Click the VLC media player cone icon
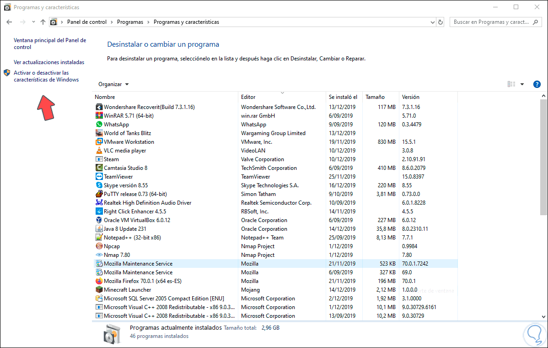 (x=99, y=151)
